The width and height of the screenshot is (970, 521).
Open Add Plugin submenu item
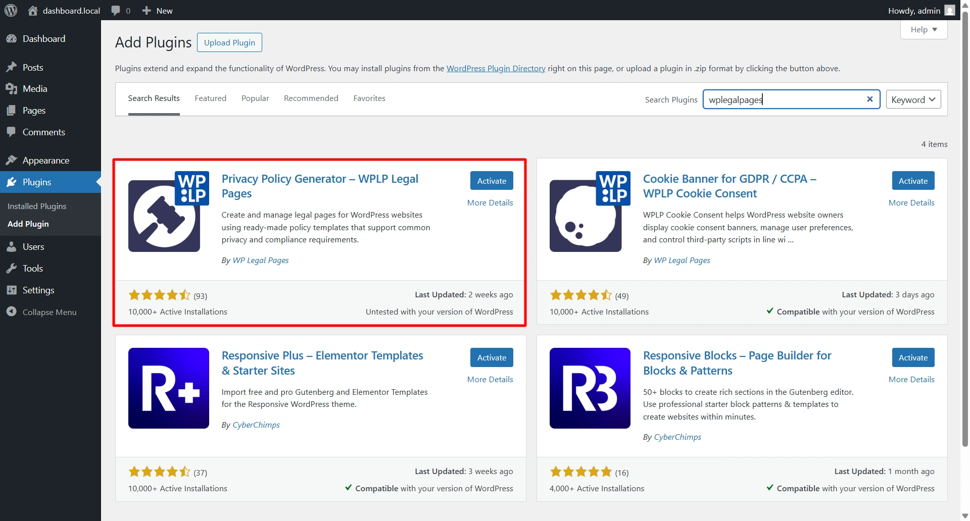click(28, 224)
